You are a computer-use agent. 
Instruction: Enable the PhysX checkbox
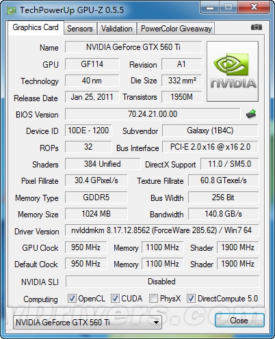(x=153, y=298)
